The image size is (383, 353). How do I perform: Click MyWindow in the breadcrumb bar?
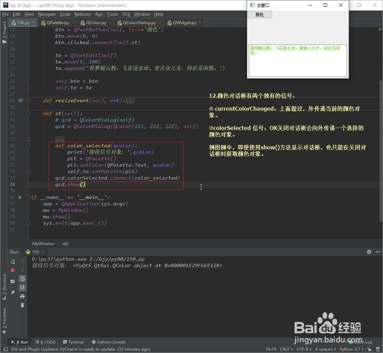pos(43,244)
